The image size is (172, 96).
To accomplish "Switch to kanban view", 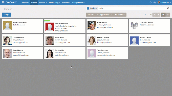I will click(163, 15).
